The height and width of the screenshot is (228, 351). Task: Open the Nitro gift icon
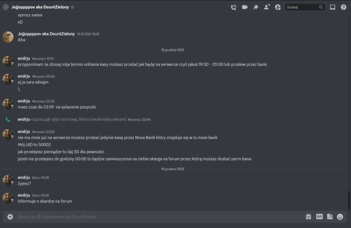click(309, 216)
